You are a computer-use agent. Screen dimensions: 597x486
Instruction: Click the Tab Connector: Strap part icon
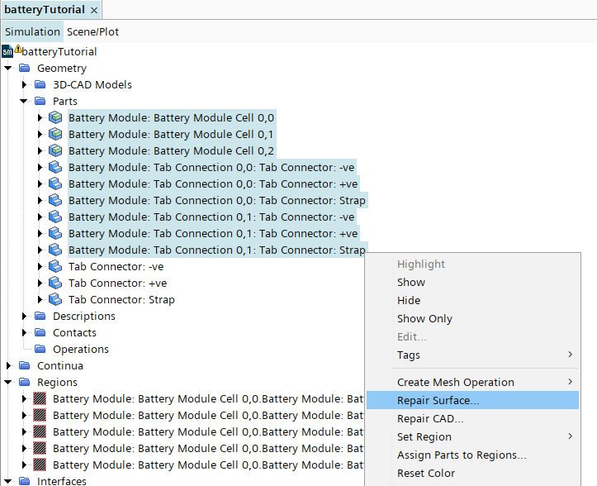click(x=55, y=299)
